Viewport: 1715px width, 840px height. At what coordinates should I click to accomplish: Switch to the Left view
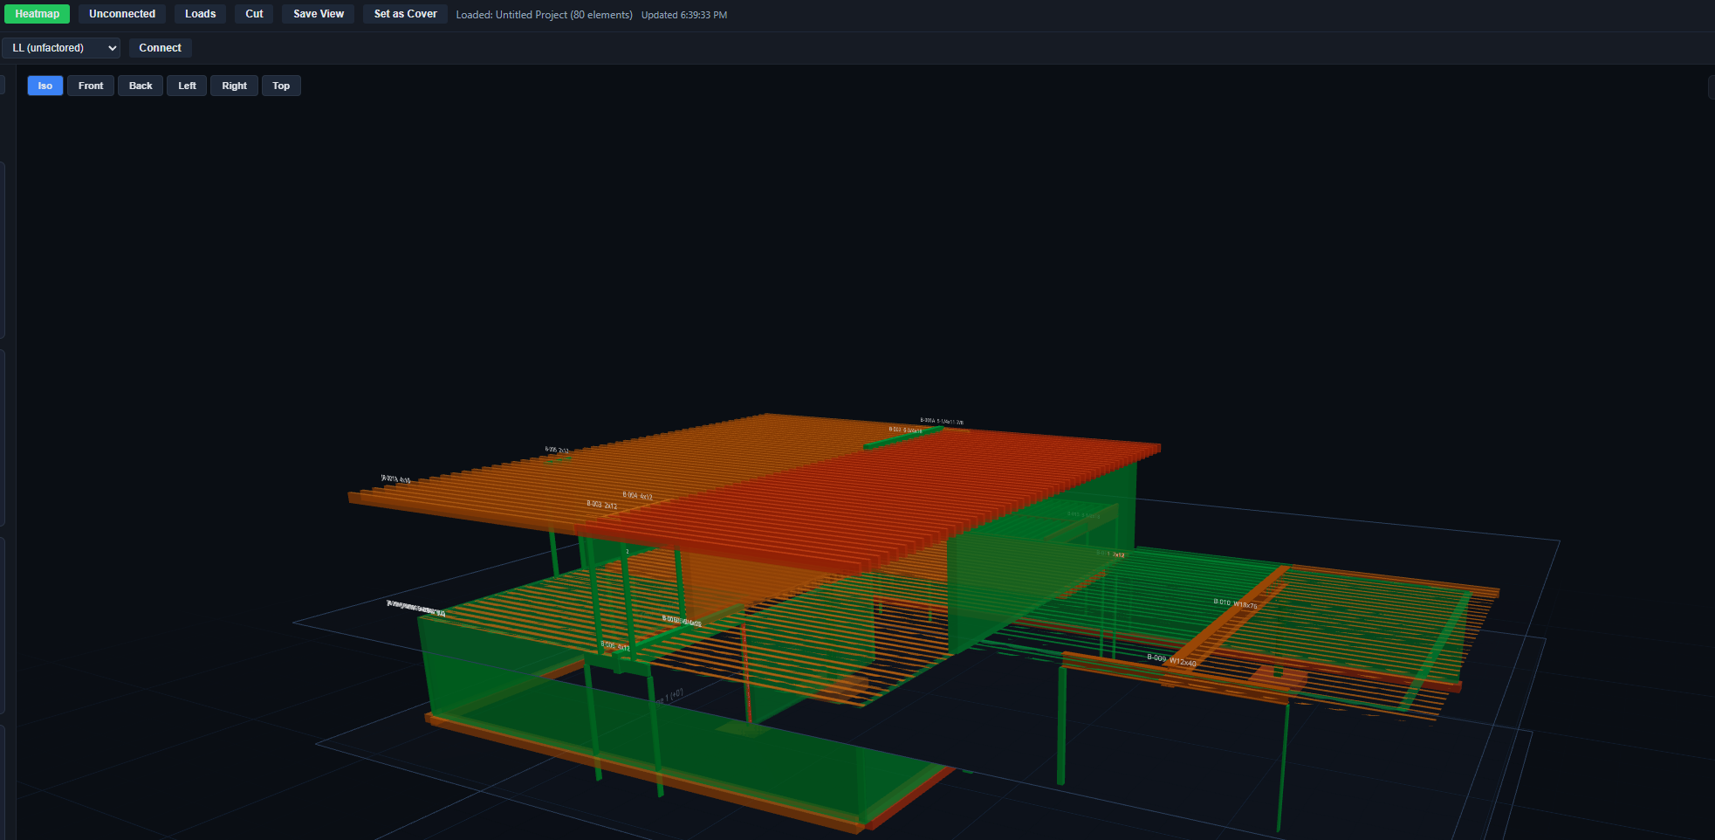187,86
